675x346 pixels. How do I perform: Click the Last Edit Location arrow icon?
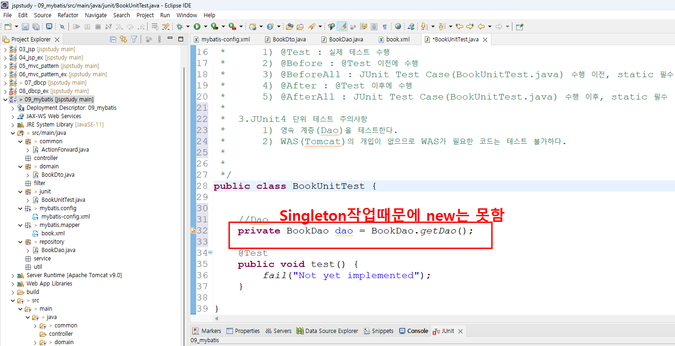(x=459, y=27)
